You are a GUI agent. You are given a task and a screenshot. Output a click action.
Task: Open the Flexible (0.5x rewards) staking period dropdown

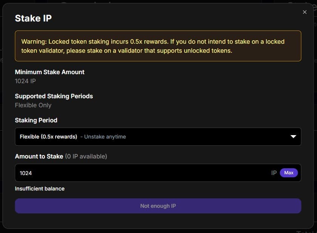(151, 137)
